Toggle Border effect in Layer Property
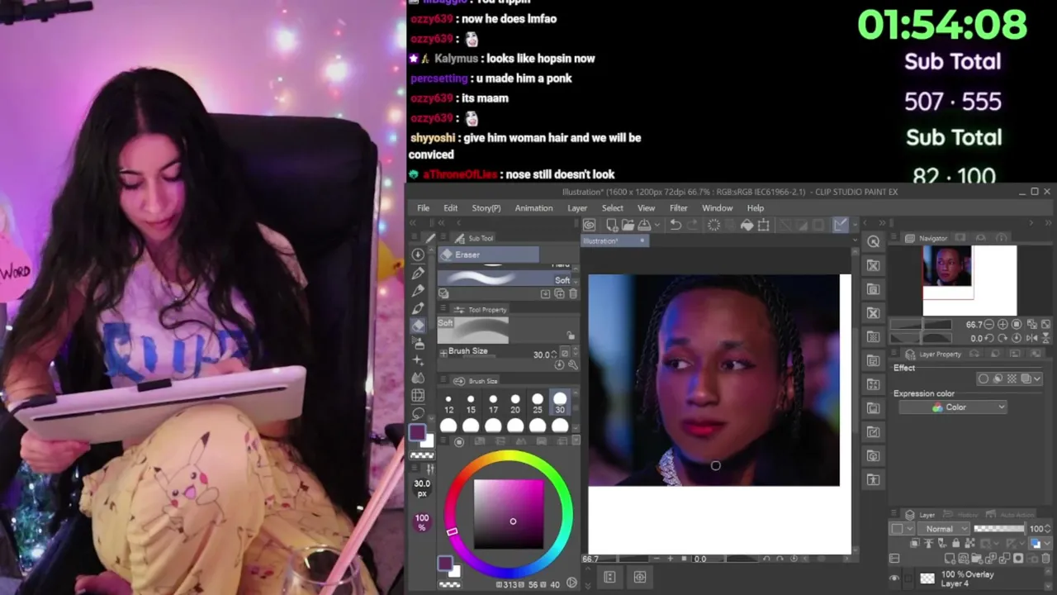This screenshot has height=595, width=1057. tap(984, 378)
